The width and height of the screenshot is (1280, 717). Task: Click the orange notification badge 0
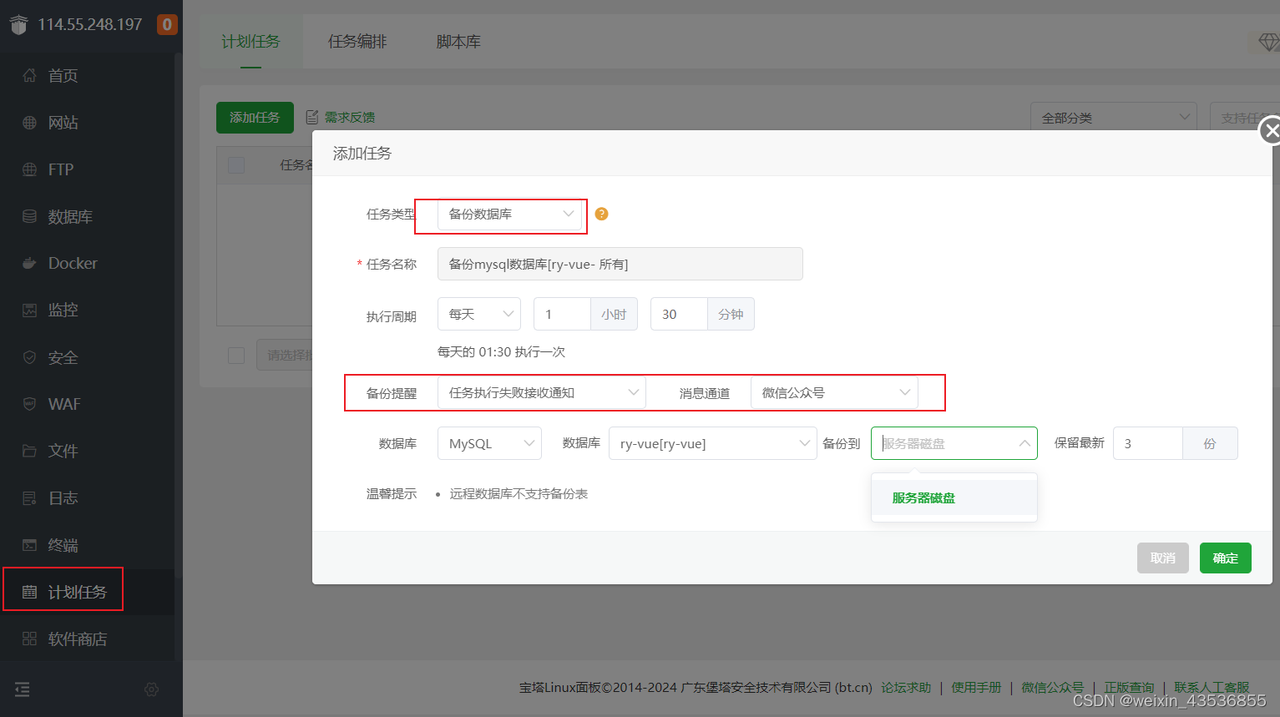coord(167,24)
